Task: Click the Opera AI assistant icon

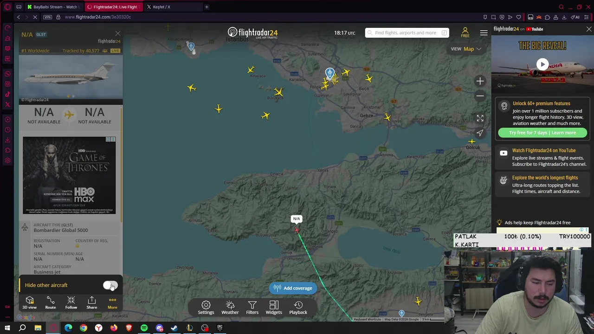Action: [575, 17]
